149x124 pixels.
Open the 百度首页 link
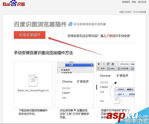(x=126, y=2)
